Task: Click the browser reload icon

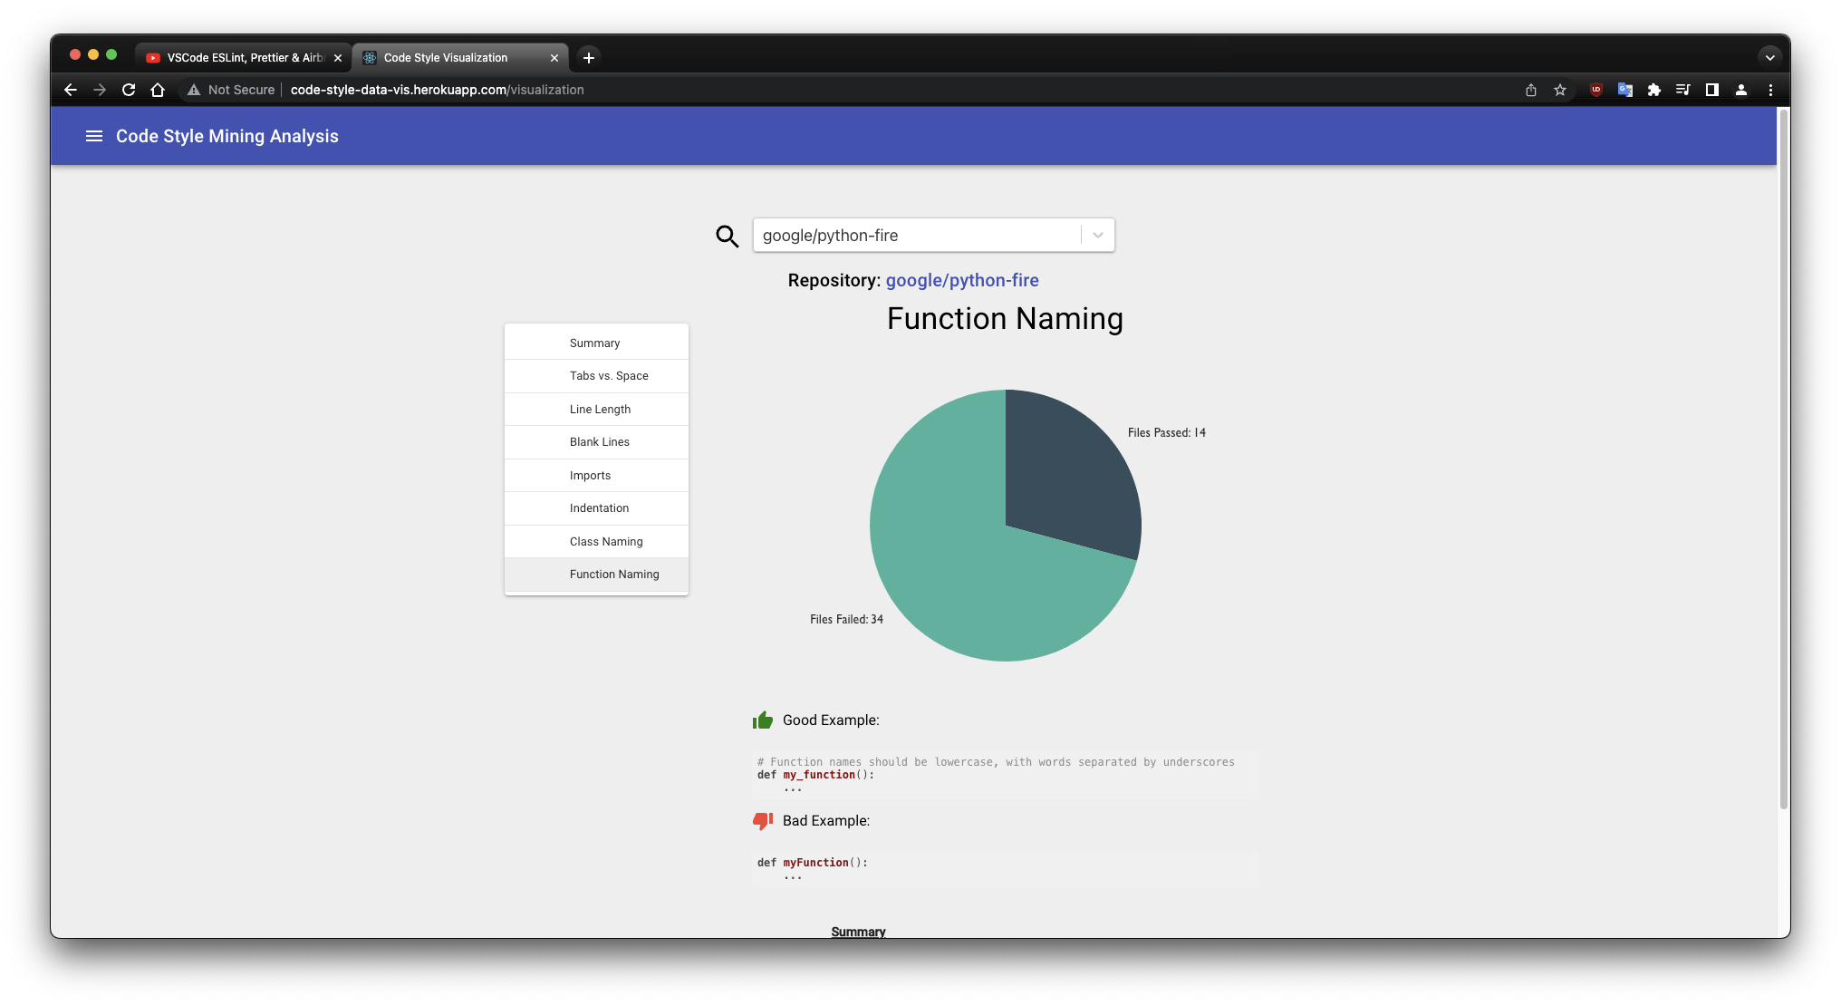Action: (x=129, y=90)
